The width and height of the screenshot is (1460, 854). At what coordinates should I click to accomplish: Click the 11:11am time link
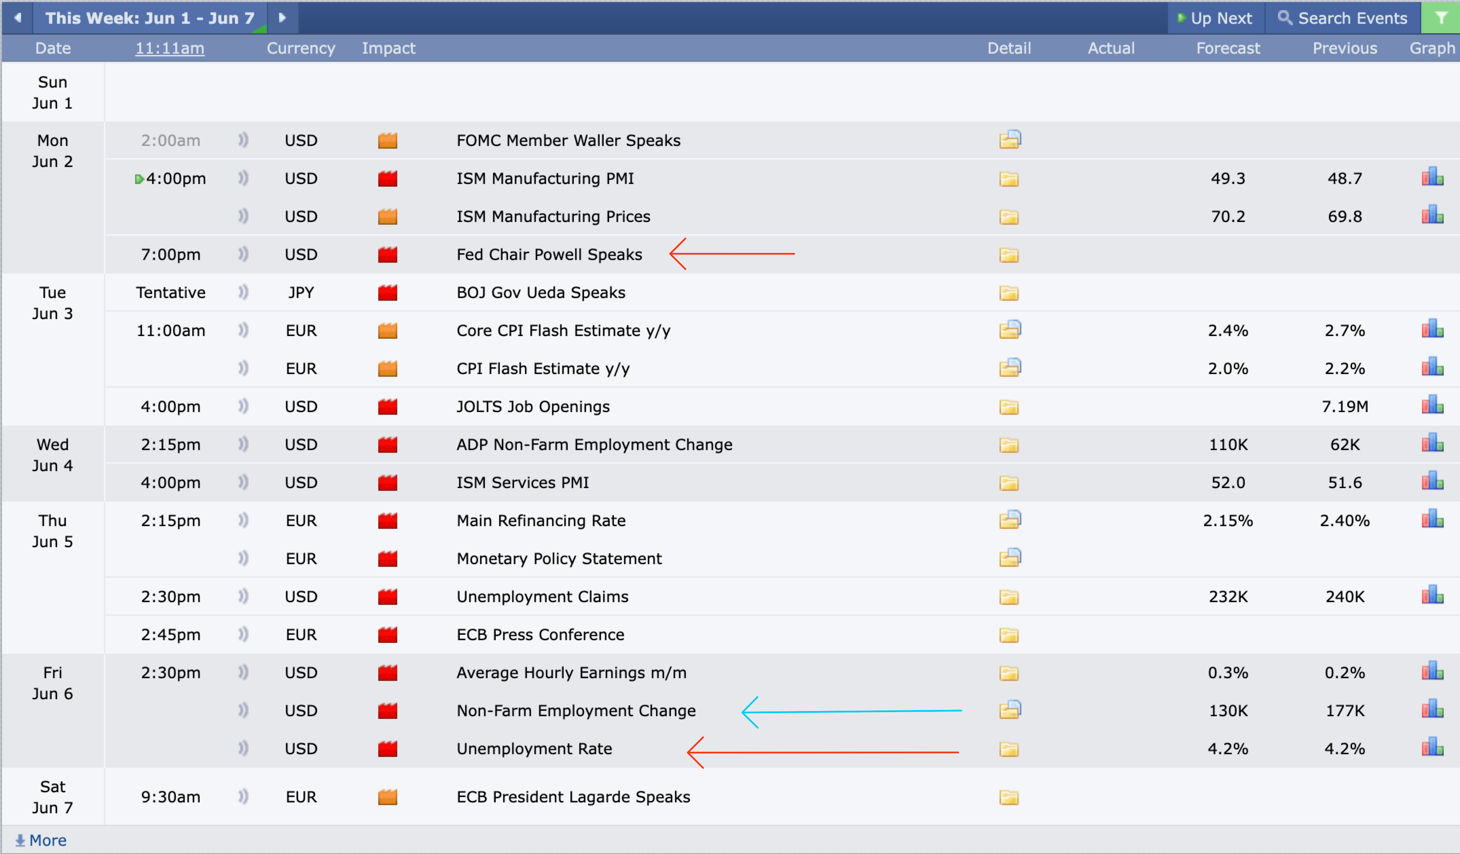point(169,48)
